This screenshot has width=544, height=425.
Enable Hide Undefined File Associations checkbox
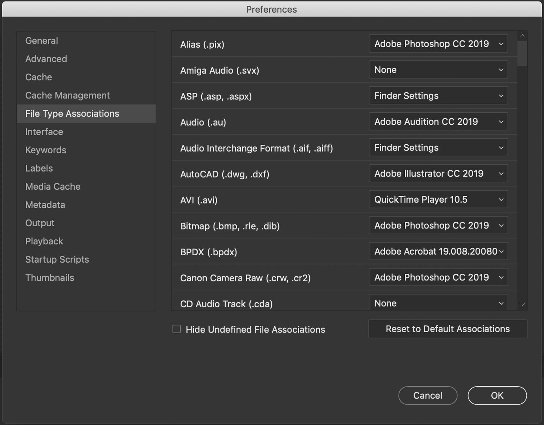[x=177, y=329]
